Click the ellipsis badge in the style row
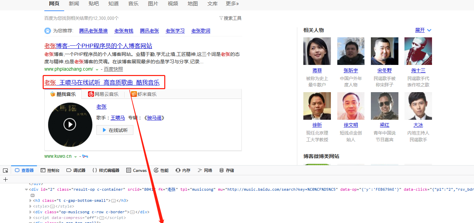 click(52, 207)
